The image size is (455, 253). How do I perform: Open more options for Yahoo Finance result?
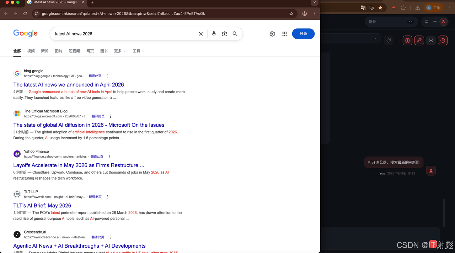coord(109,156)
